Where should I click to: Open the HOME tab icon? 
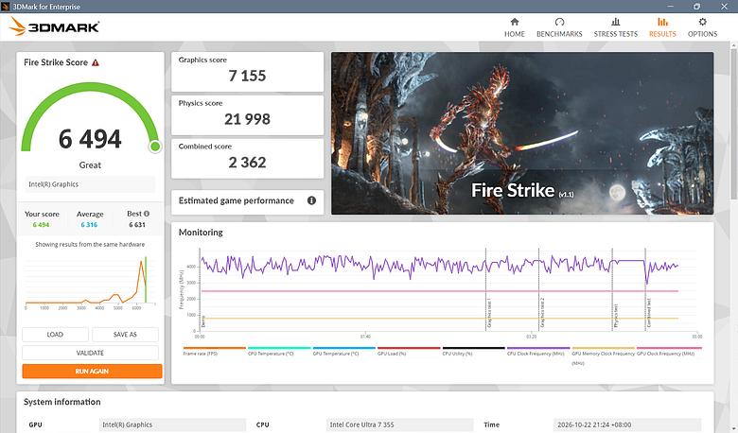coord(515,22)
